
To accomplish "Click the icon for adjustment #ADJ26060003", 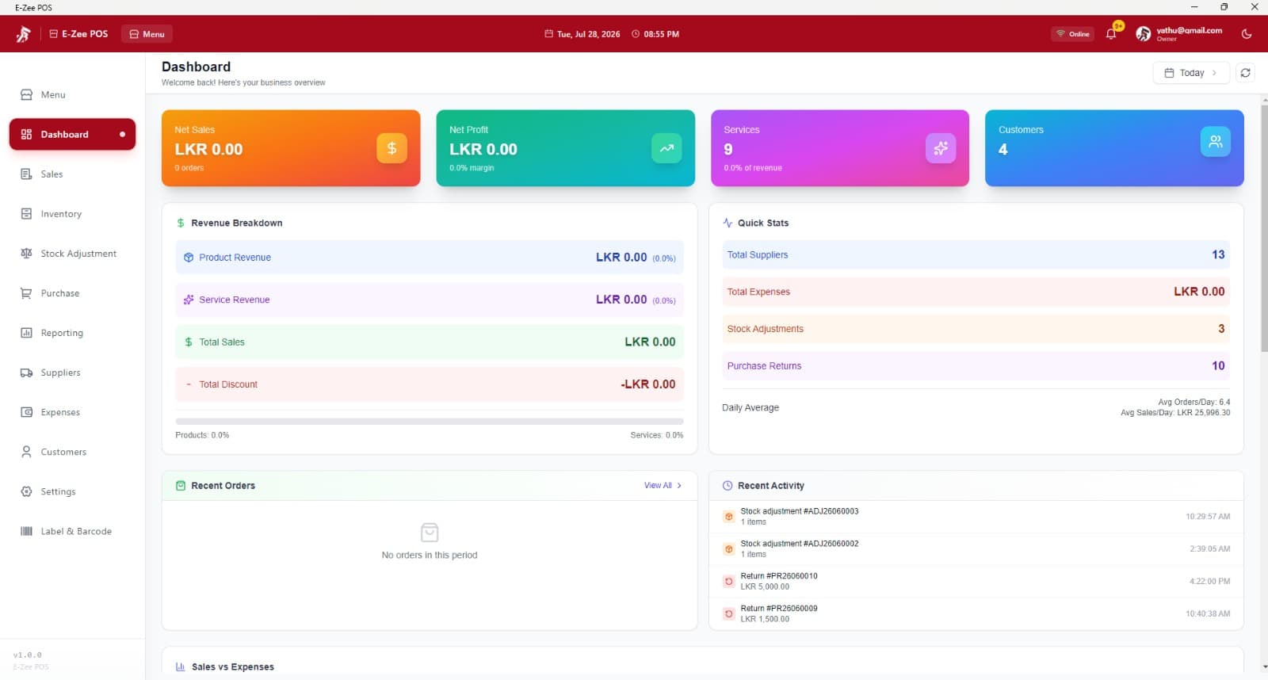I will pyautogui.click(x=728, y=517).
